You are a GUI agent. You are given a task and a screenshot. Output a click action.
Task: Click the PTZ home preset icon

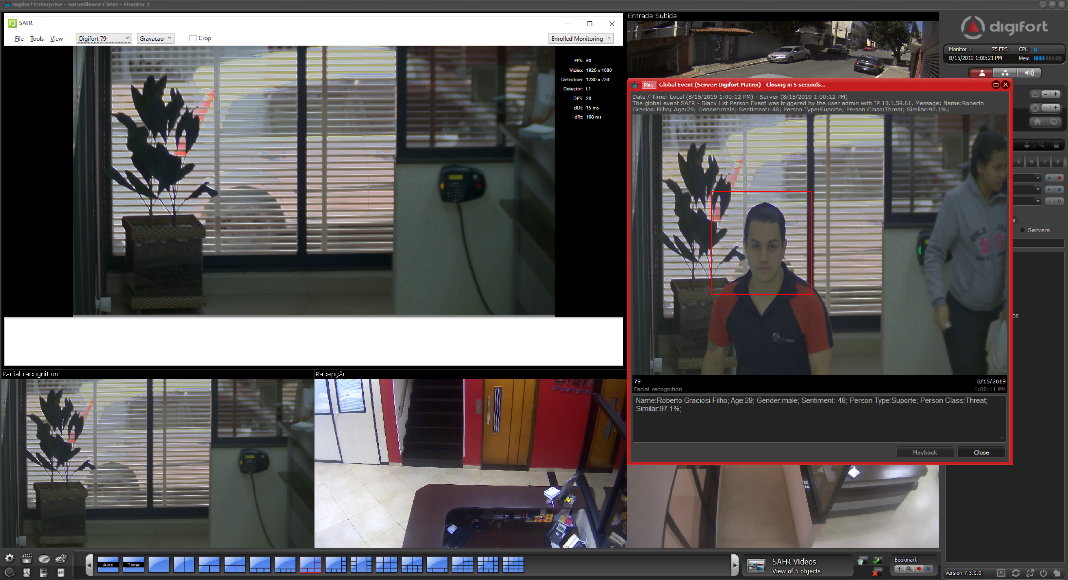(1037, 122)
